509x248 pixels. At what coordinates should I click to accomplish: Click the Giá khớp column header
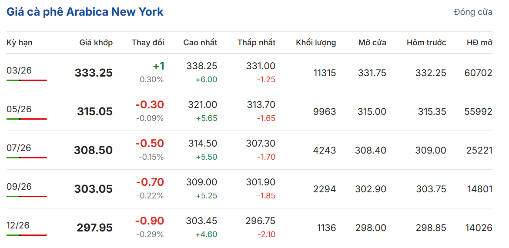(x=96, y=43)
